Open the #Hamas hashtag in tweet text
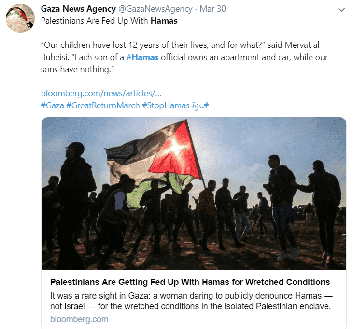 [x=142, y=57]
